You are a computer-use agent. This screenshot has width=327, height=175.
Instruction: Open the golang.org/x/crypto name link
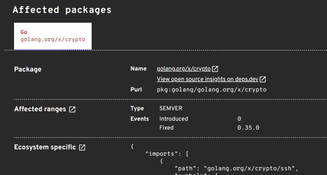pyautogui.click(x=184, y=69)
